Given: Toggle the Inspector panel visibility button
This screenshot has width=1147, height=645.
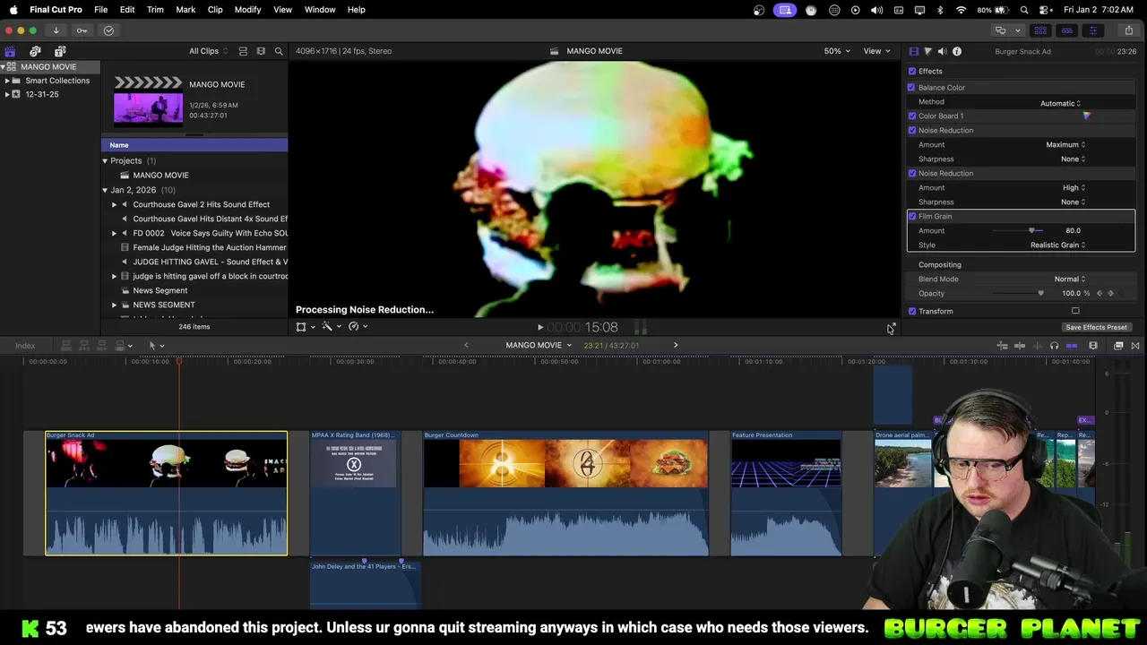Looking at the screenshot, I should [1092, 30].
